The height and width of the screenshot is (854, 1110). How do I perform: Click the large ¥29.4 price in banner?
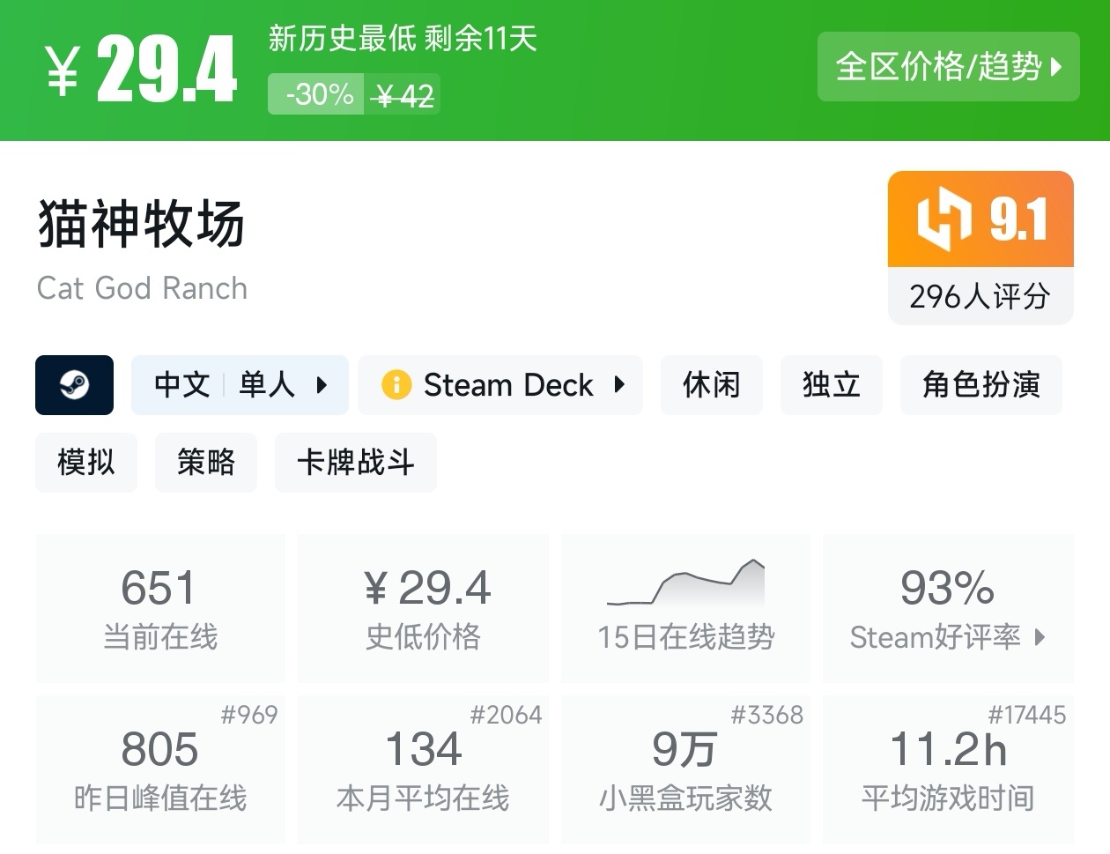[x=142, y=70]
